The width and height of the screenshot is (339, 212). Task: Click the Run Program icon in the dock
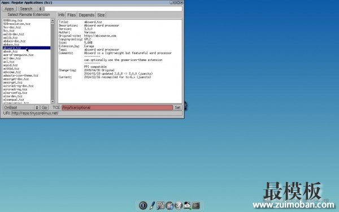[x=179, y=205]
